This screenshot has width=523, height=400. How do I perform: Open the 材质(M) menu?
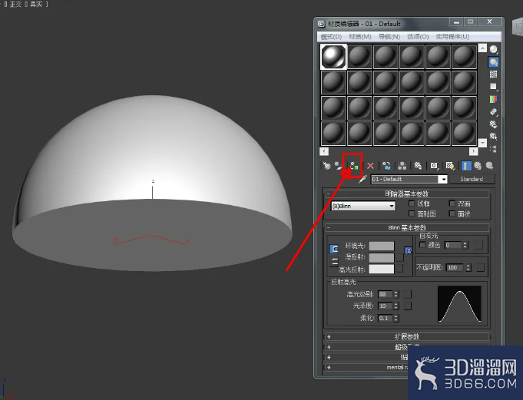(x=360, y=36)
